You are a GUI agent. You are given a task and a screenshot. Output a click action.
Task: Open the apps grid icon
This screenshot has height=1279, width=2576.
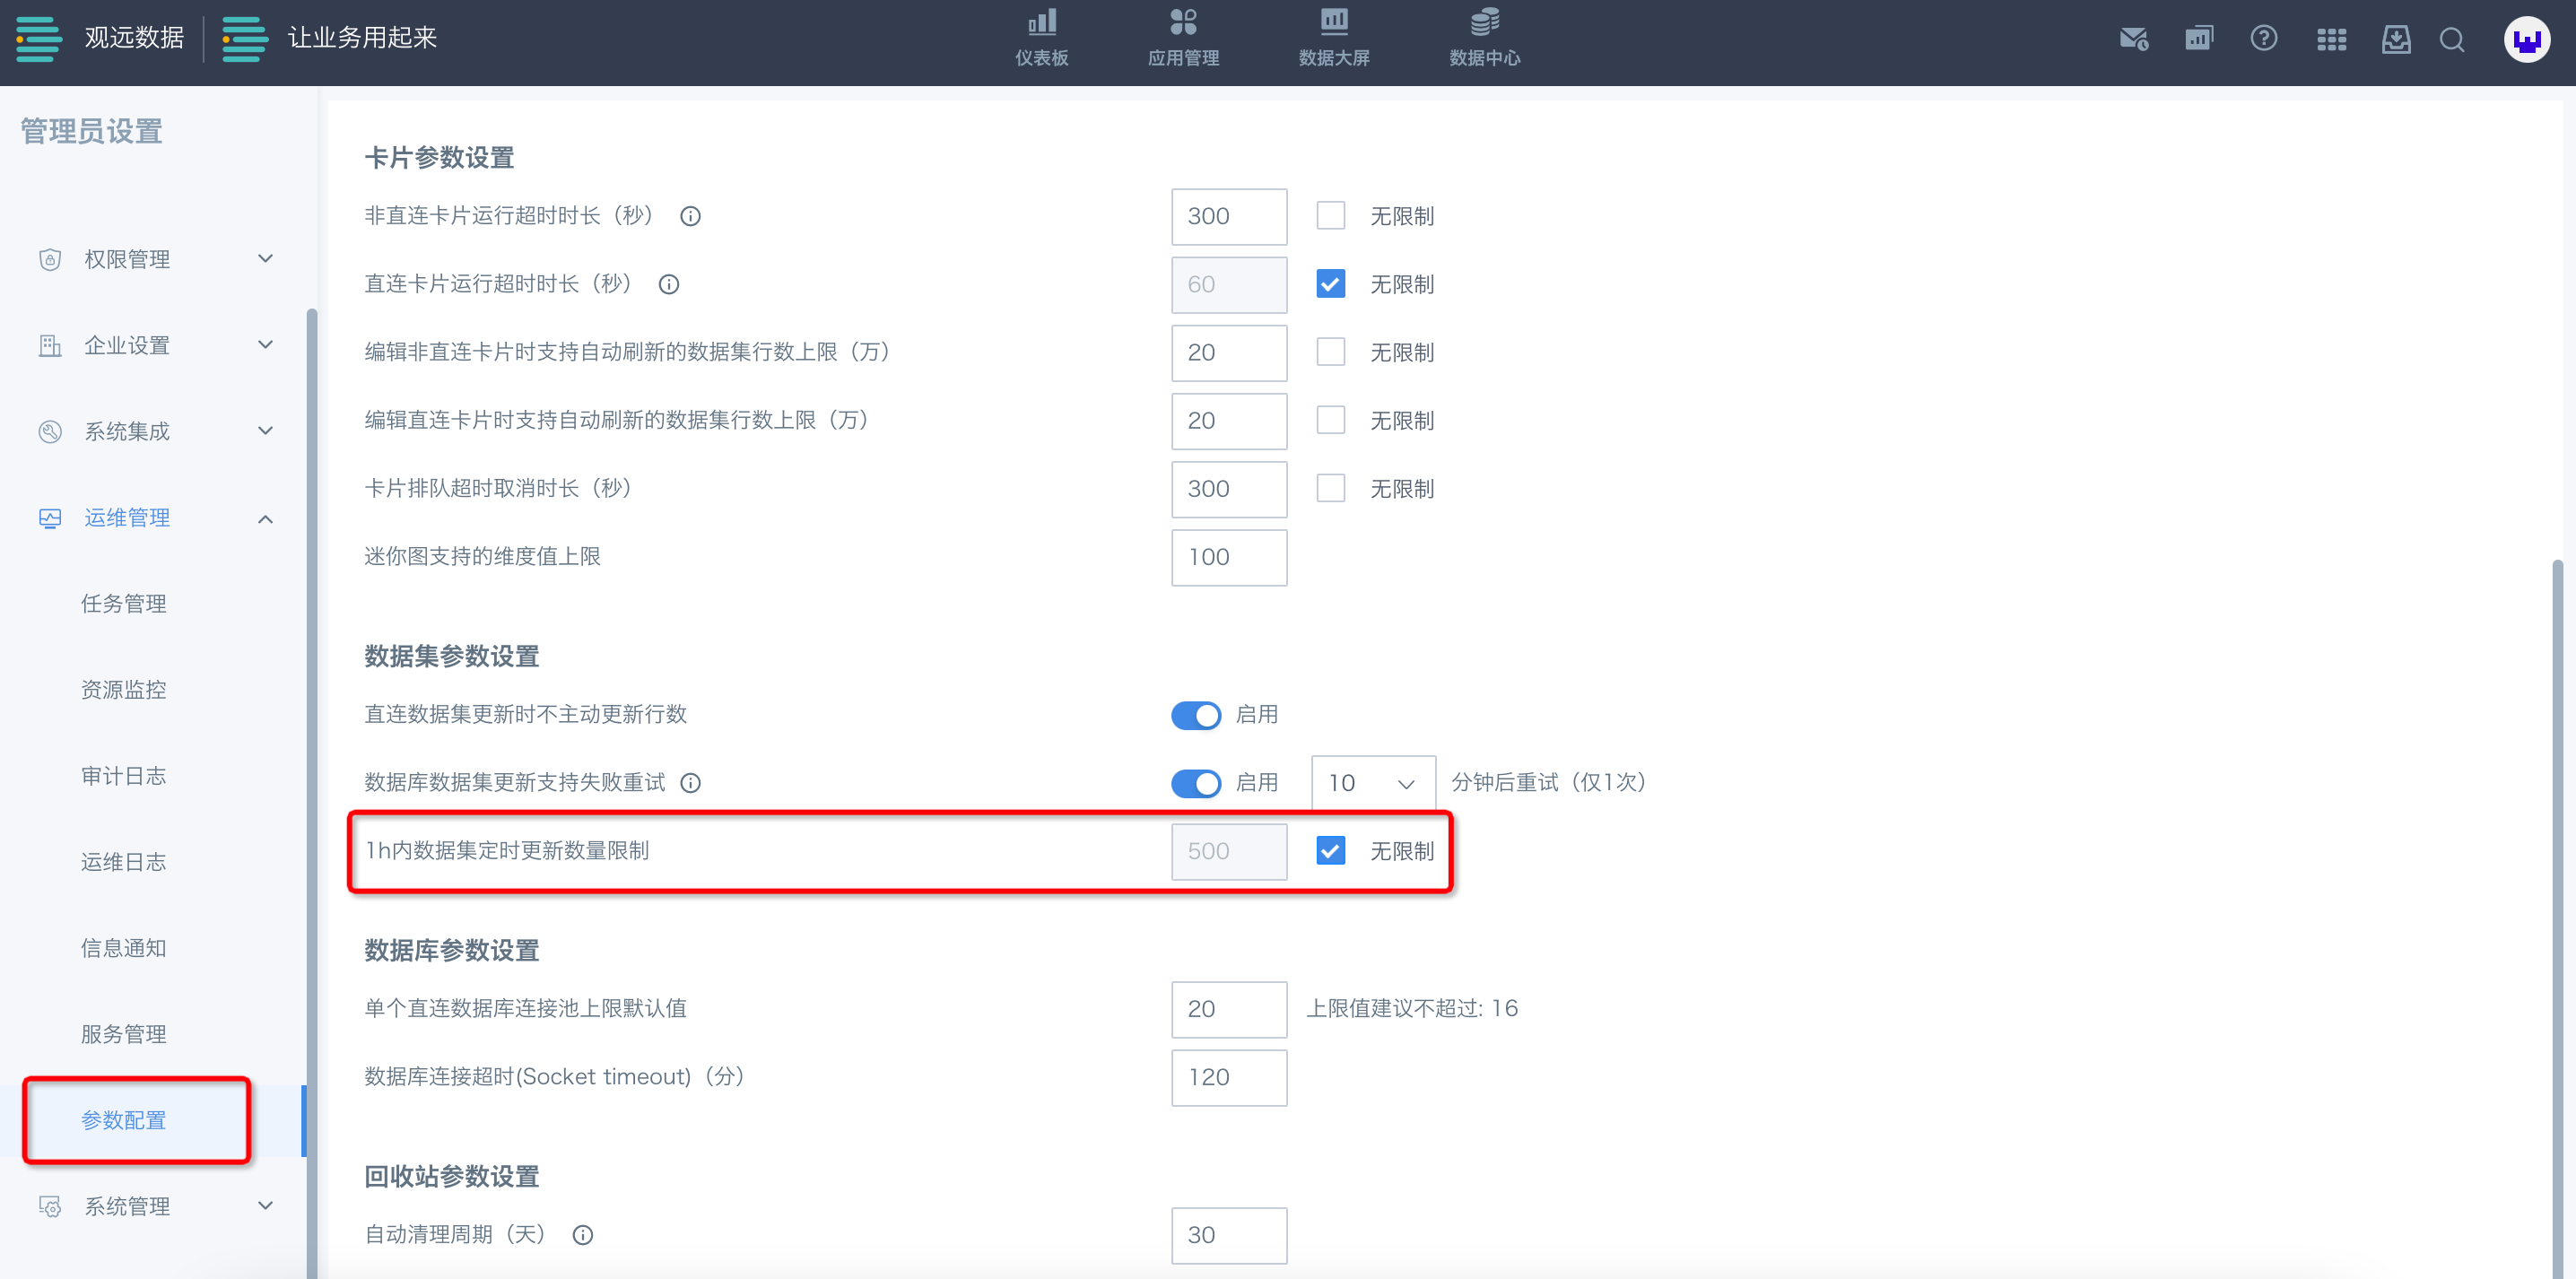pyautogui.click(x=2331, y=39)
